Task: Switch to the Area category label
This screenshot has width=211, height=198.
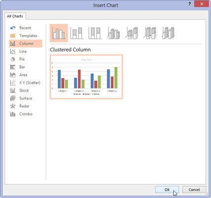Action: tap(23, 75)
